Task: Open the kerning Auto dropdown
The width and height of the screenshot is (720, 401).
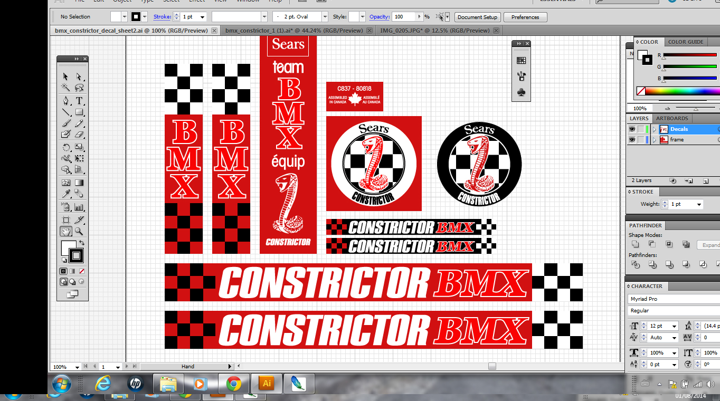Action: (674, 338)
